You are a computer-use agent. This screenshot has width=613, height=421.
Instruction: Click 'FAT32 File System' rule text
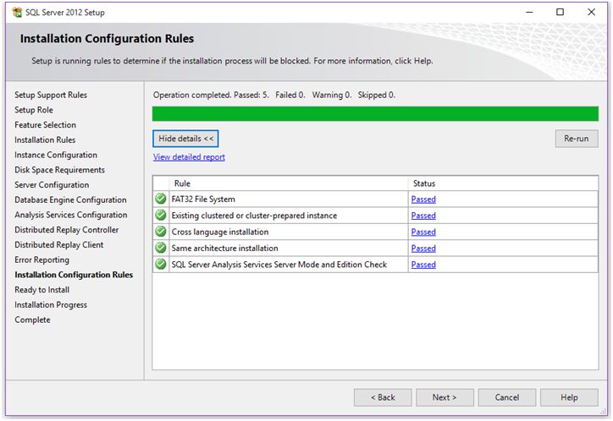[x=203, y=199]
